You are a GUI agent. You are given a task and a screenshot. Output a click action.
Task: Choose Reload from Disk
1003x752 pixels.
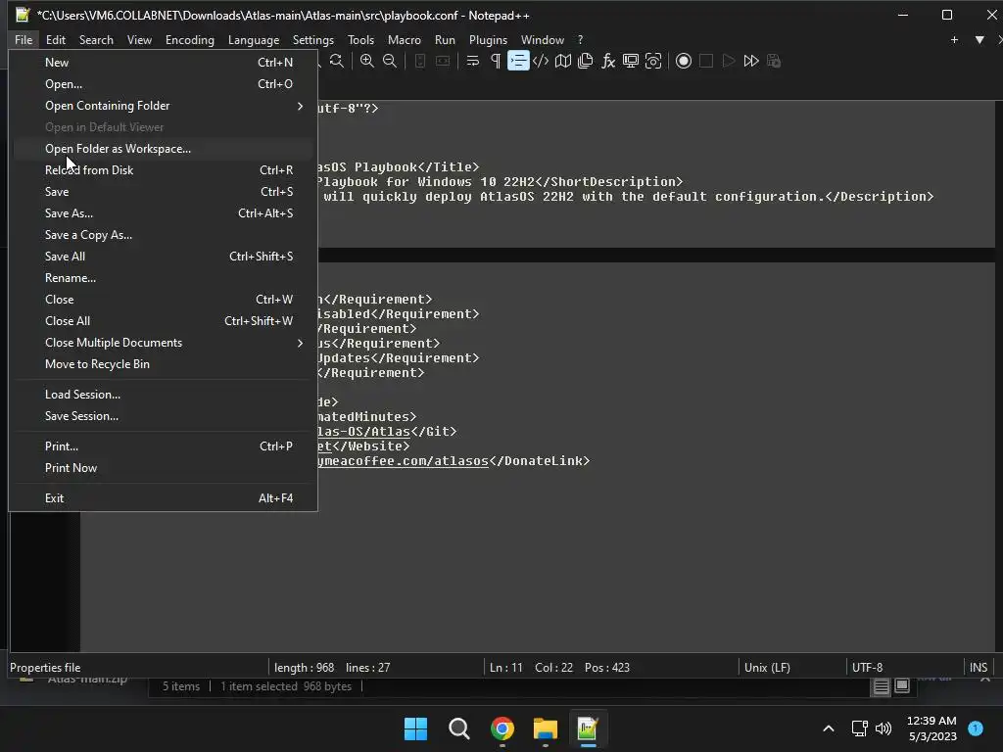tap(164, 170)
